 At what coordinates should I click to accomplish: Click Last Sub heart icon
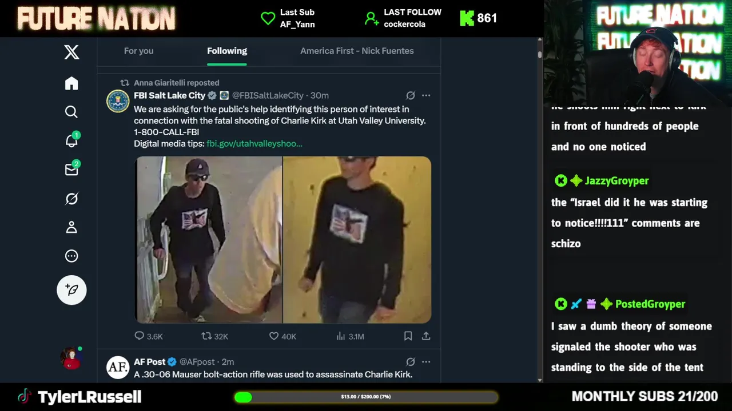[268, 18]
